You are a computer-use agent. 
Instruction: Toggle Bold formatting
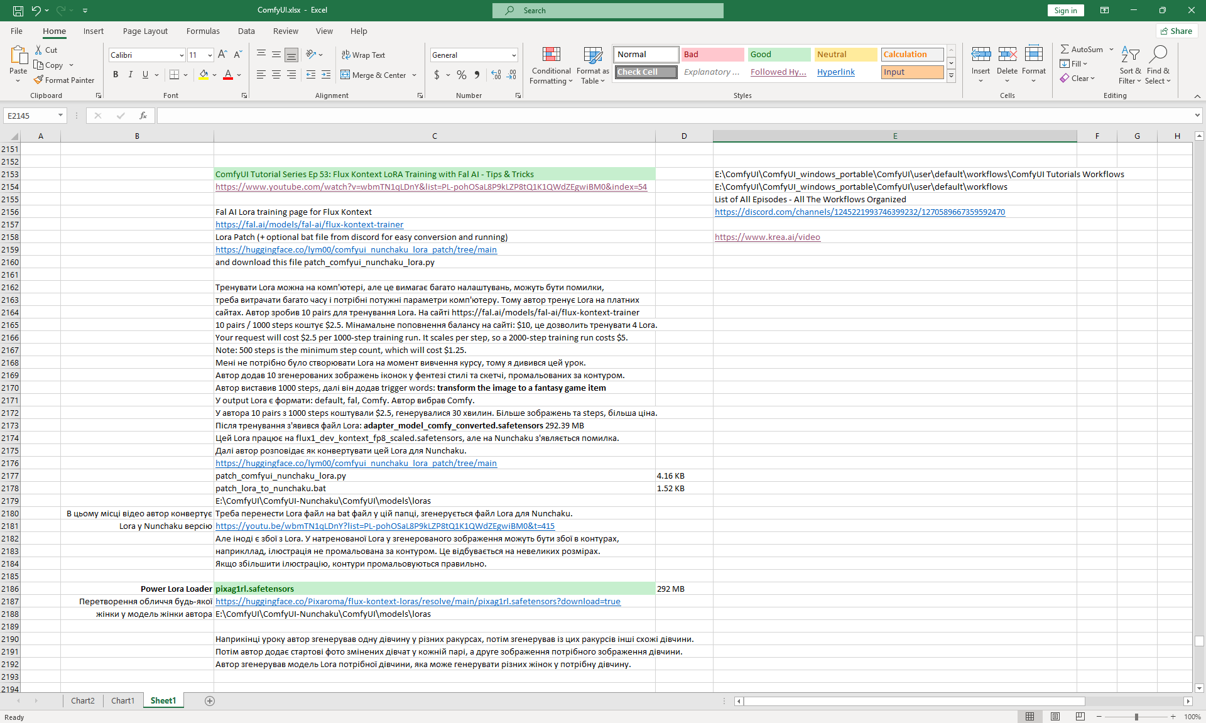[116, 75]
